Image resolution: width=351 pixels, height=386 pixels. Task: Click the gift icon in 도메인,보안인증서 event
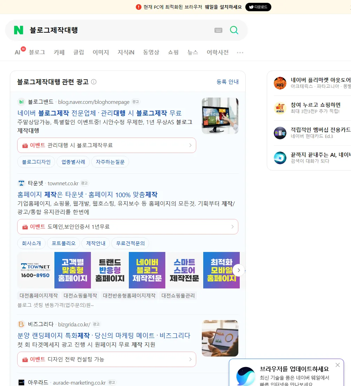click(x=25, y=227)
